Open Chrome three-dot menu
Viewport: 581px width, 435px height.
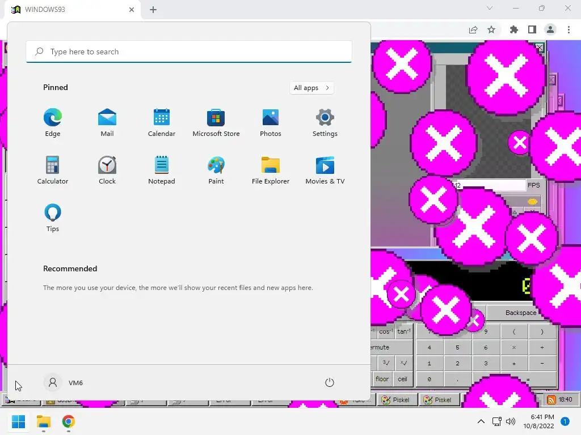[569, 29]
